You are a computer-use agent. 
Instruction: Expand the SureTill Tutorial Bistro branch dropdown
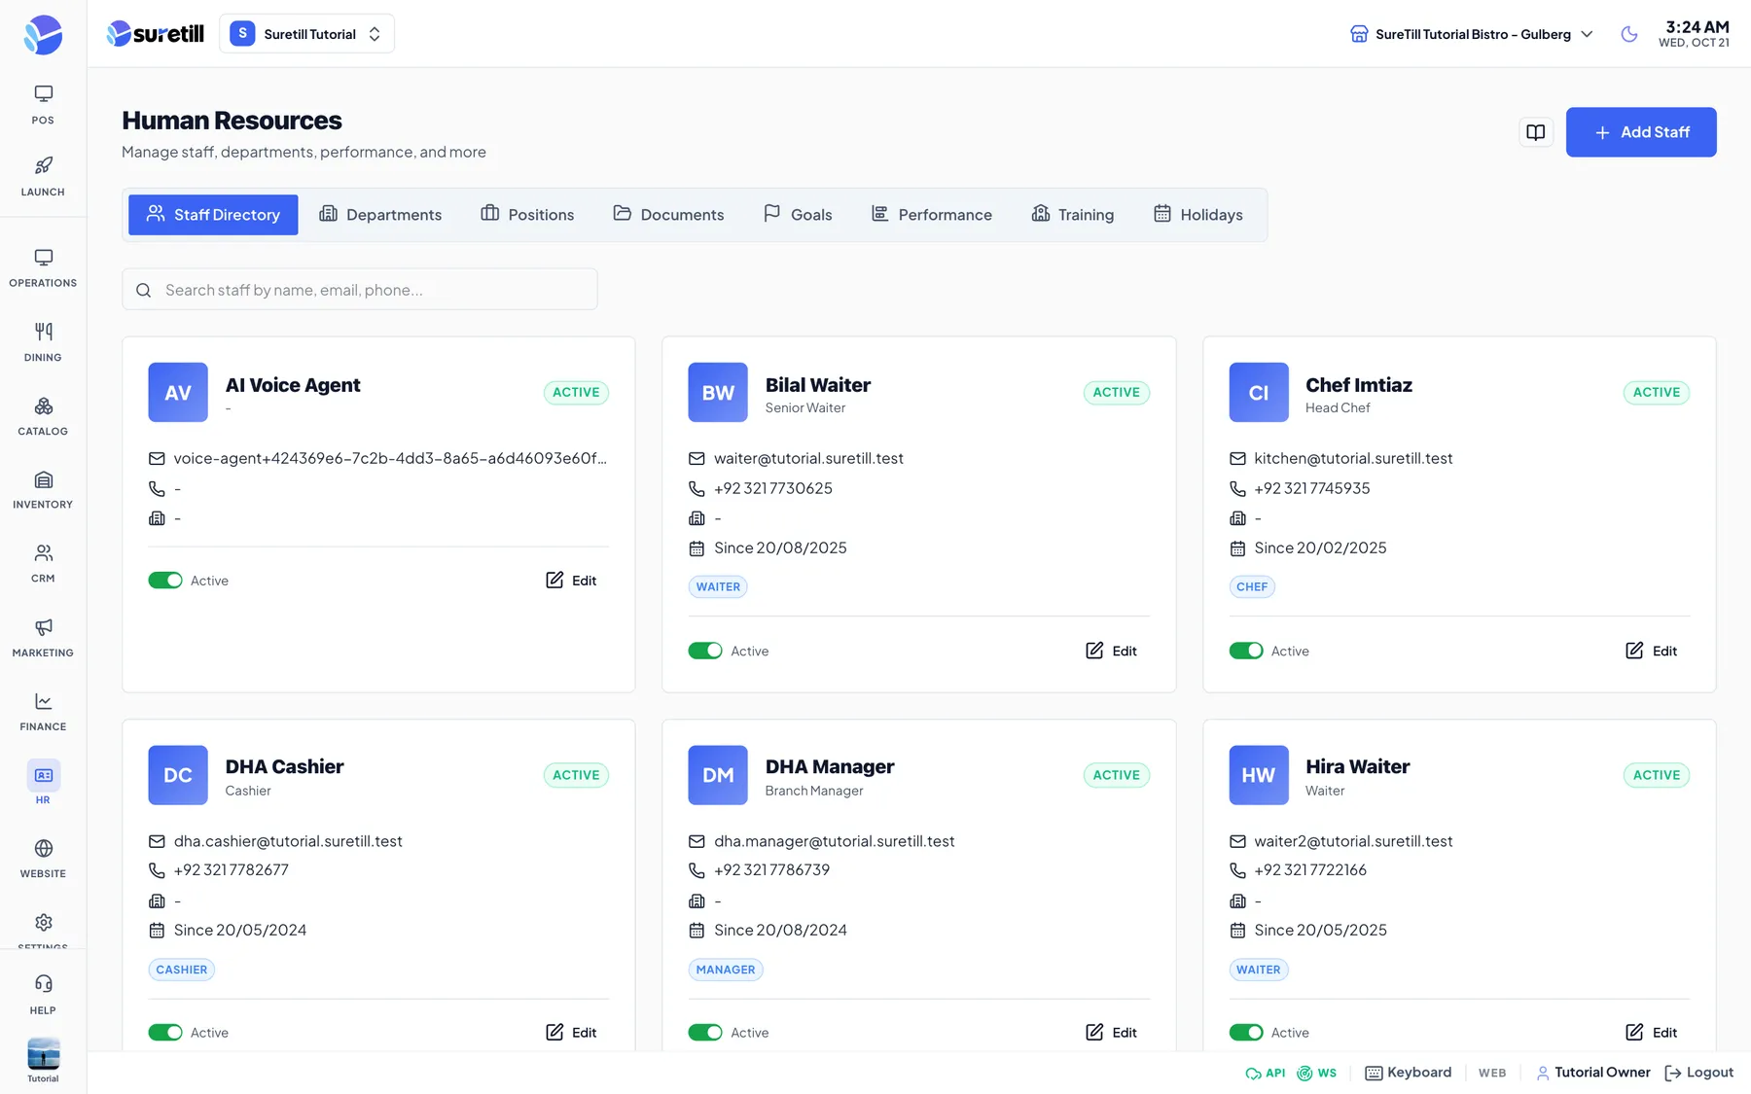[1471, 34]
